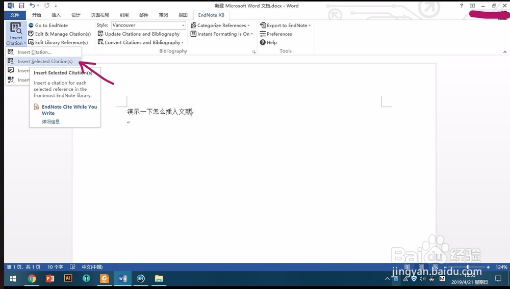Viewport: 510px width, 289px height.
Task: Open Edit & Manage Citation(s)
Action: pyautogui.click(x=60, y=34)
